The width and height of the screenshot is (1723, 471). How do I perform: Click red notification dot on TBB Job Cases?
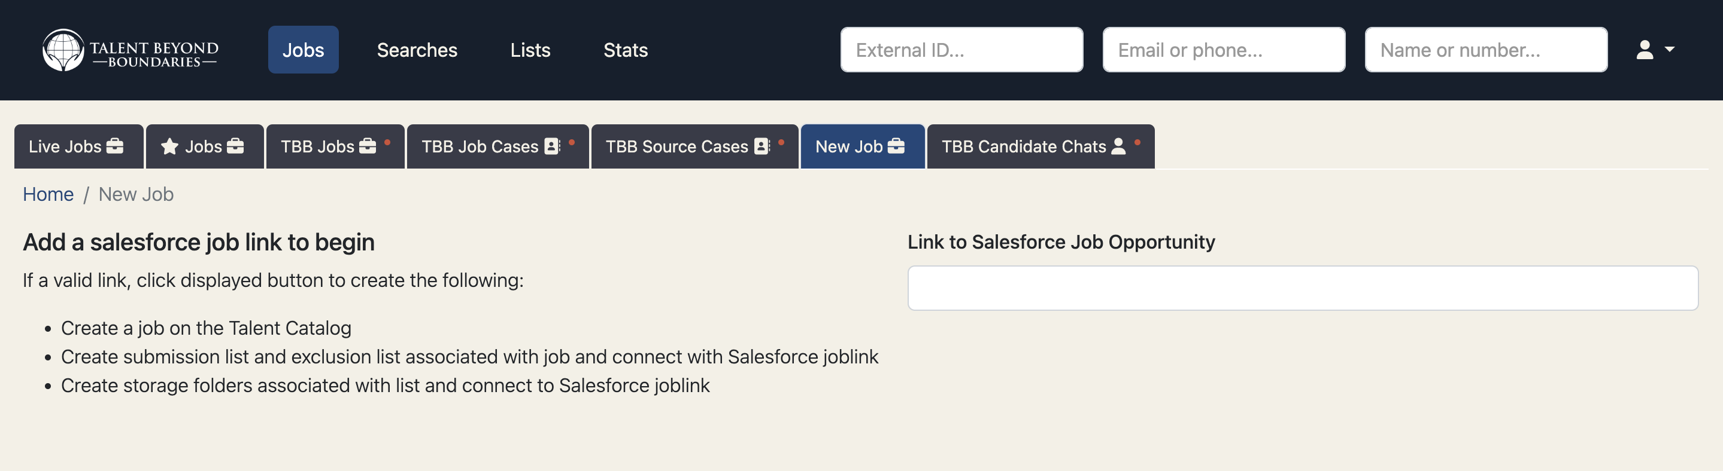[572, 142]
